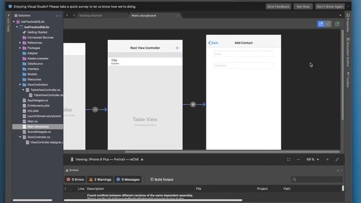Viewport: 361px width, 203px height.
Task: Open the tab list dropdown arrow
Action: point(340,15)
